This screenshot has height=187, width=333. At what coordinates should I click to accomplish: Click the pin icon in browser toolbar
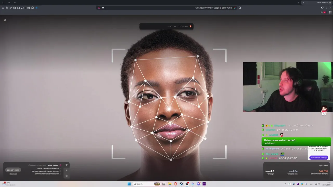pos(11,8)
